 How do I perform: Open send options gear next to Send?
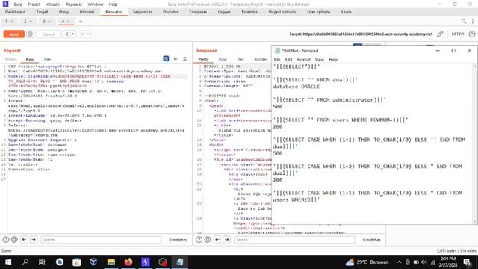pyautogui.click(x=30, y=34)
